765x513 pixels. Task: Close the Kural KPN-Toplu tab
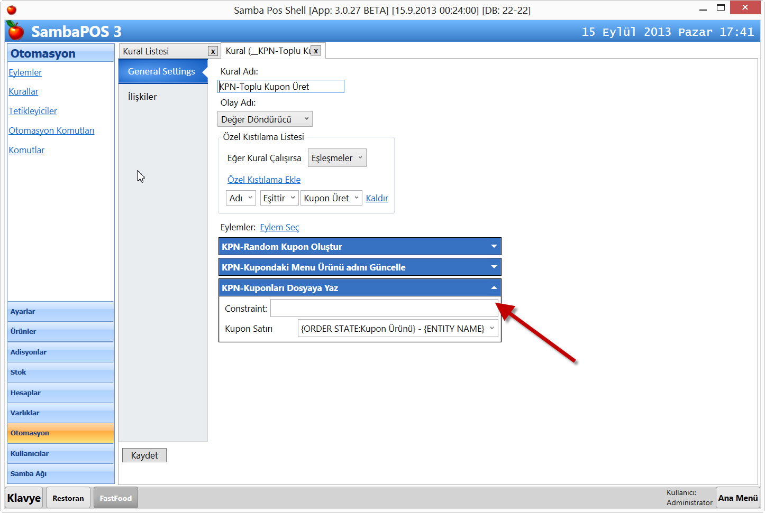pyautogui.click(x=316, y=51)
